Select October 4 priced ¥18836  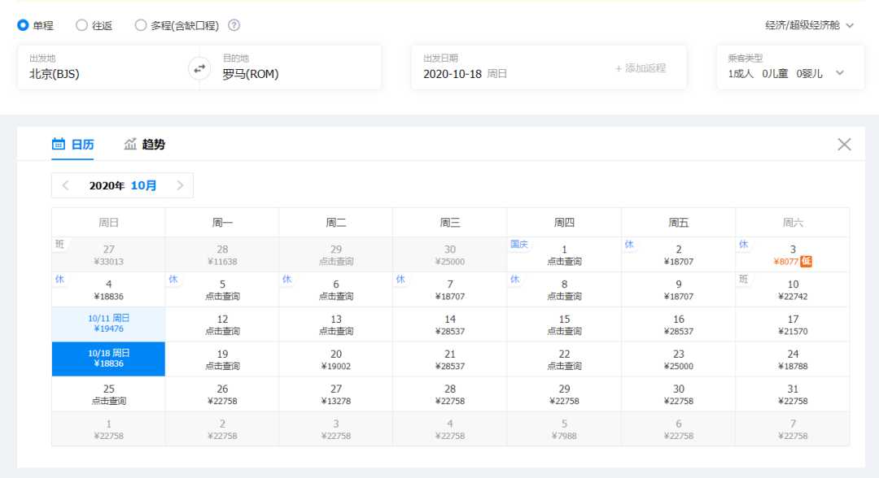point(109,289)
